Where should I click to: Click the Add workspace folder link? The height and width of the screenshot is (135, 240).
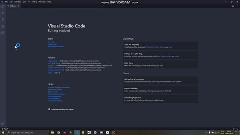tap(56, 46)
